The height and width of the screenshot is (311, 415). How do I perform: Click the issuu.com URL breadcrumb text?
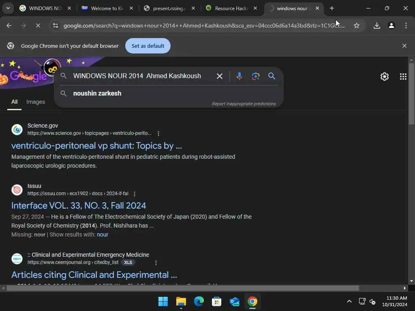[78, 194]
